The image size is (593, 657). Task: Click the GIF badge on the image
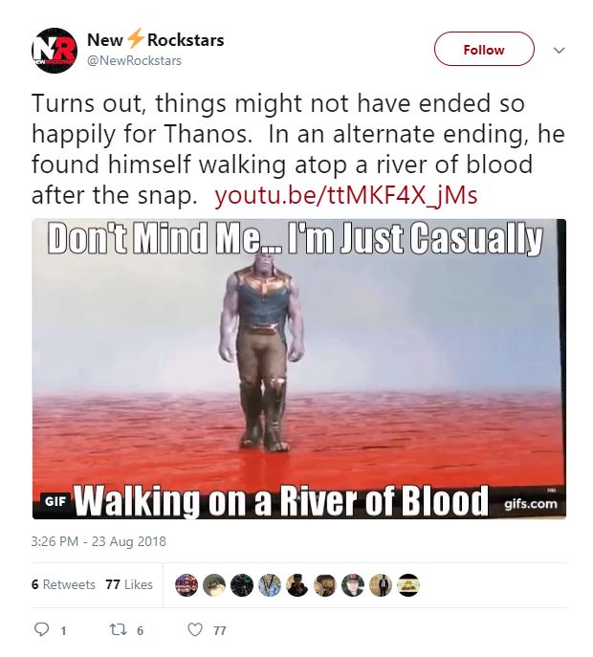(x=54, y=500)
